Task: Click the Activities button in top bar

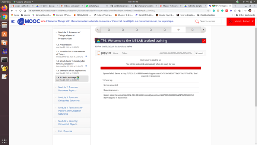Action: pyautogui.click(x=6, y=1)
